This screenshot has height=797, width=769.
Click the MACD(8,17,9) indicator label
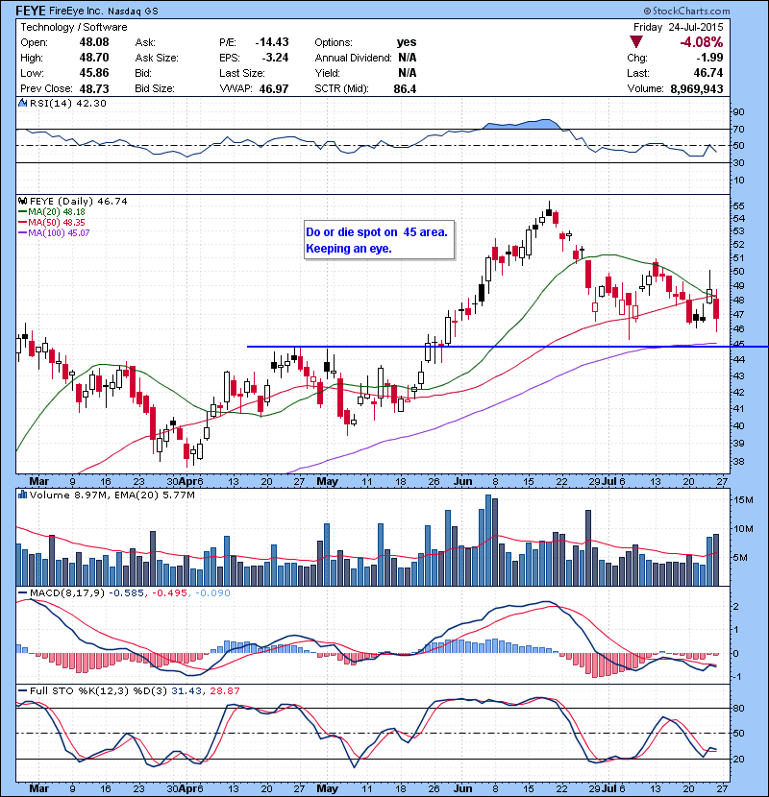click(66, 593)
